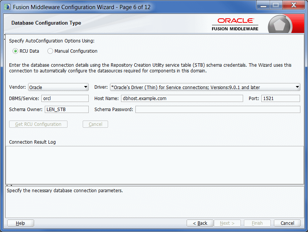Minimize the Configuration Wizard window

coord(263,5)
